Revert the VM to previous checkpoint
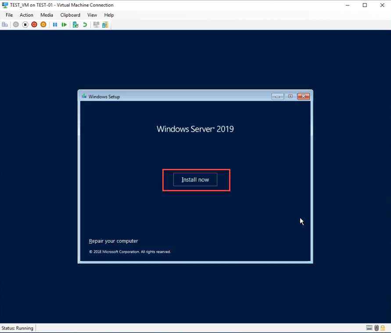The height and width of the screenshot is (333, 391). [85, 24]
